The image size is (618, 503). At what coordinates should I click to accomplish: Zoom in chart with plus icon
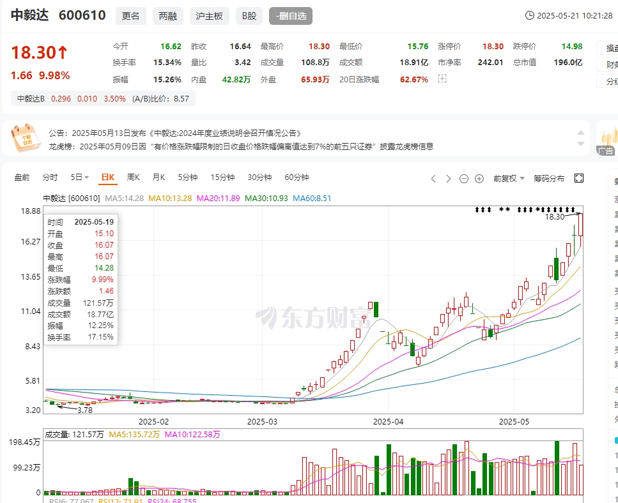pyautogui.click(x=479, y=179)
